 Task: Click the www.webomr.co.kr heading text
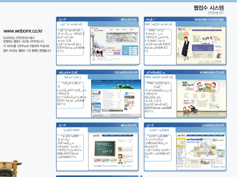coord(23,31)
